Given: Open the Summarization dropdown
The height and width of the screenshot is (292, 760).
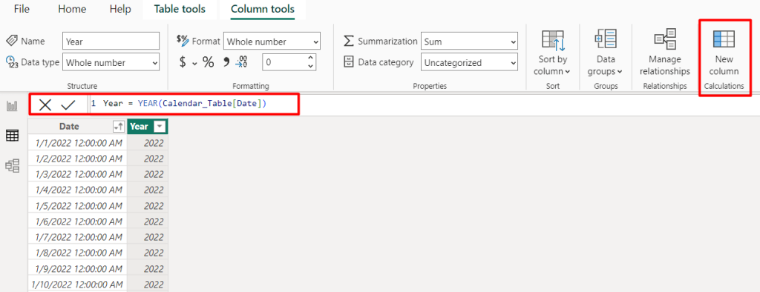Looking at the screenshot, I should pyautogui.click(x=469, y=42).
